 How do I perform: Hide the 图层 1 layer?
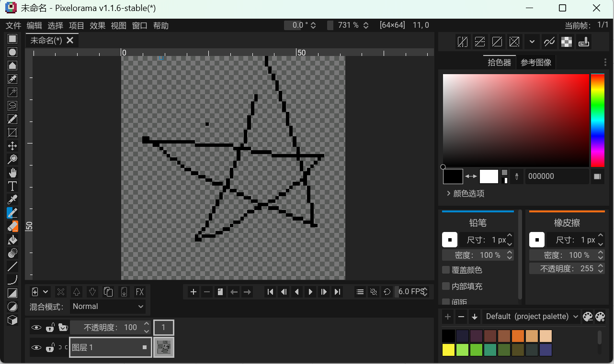pyautogui.click(x=37, y=347)
